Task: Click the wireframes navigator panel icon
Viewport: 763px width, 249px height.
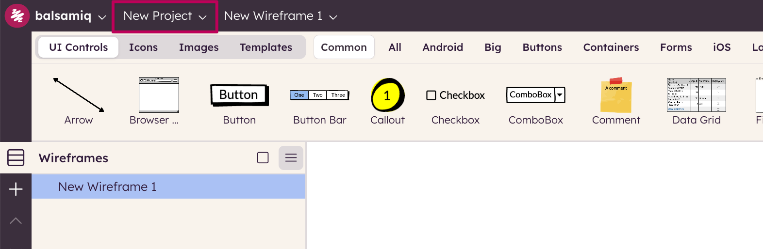Action: click(x=16, y=157)
